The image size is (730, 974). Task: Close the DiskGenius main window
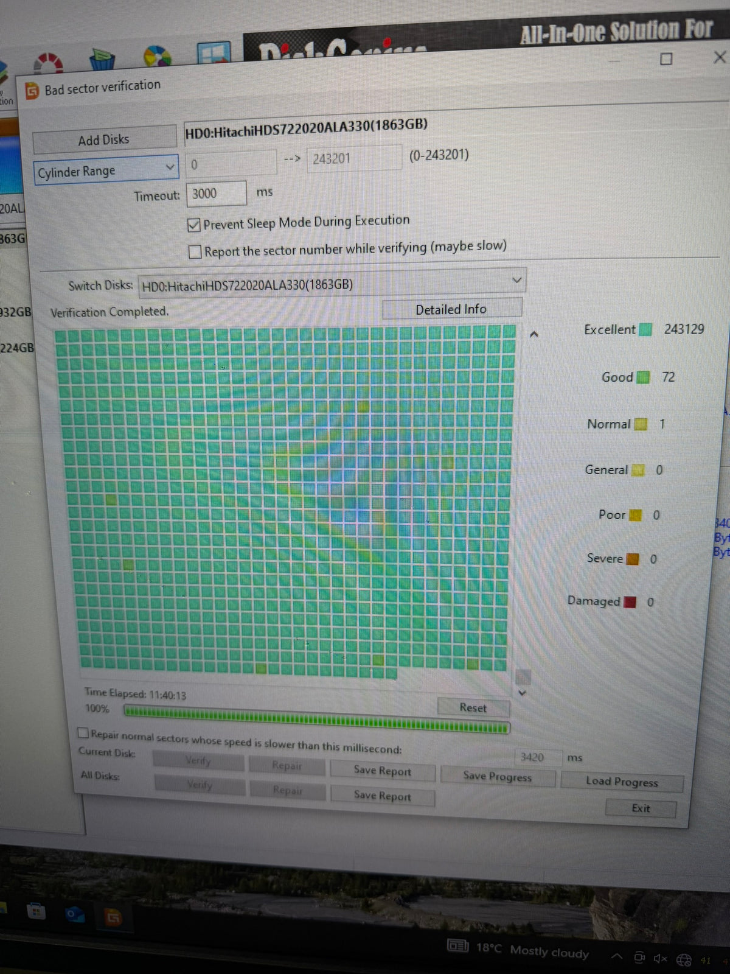(x=720, y=57)
